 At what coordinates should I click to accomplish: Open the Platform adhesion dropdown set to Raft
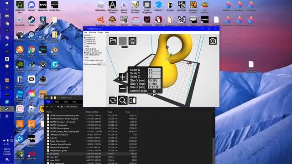101,64
